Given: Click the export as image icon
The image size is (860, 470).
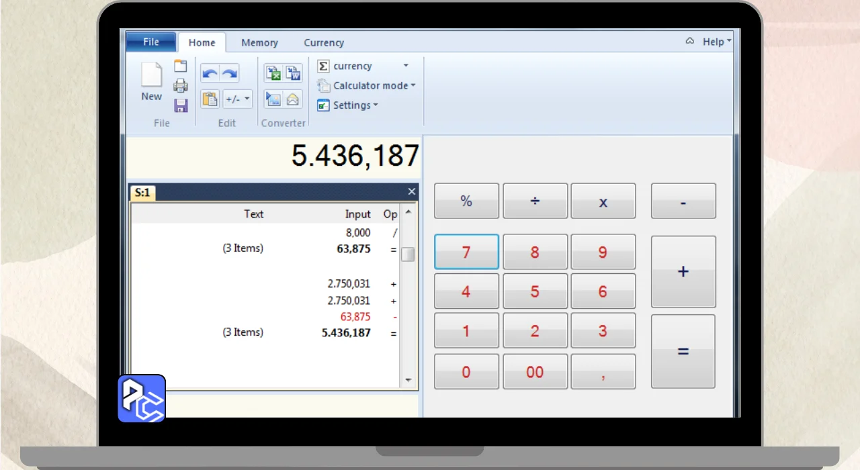Looking at the screenshot, I should point(273,99).
